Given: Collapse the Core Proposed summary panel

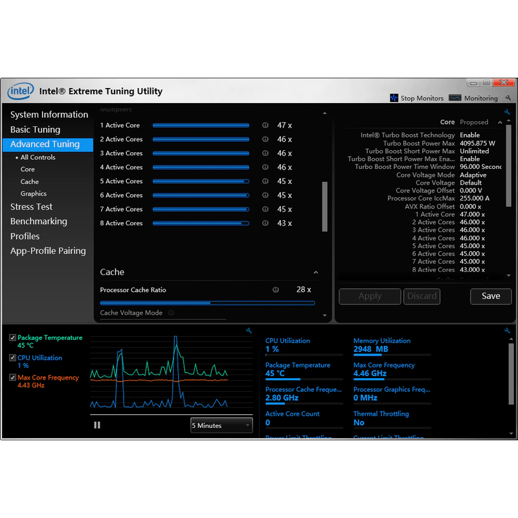Looking at the screenshot, I should 508,122.
